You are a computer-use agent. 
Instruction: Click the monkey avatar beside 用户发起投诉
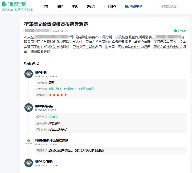pos(29,163)
